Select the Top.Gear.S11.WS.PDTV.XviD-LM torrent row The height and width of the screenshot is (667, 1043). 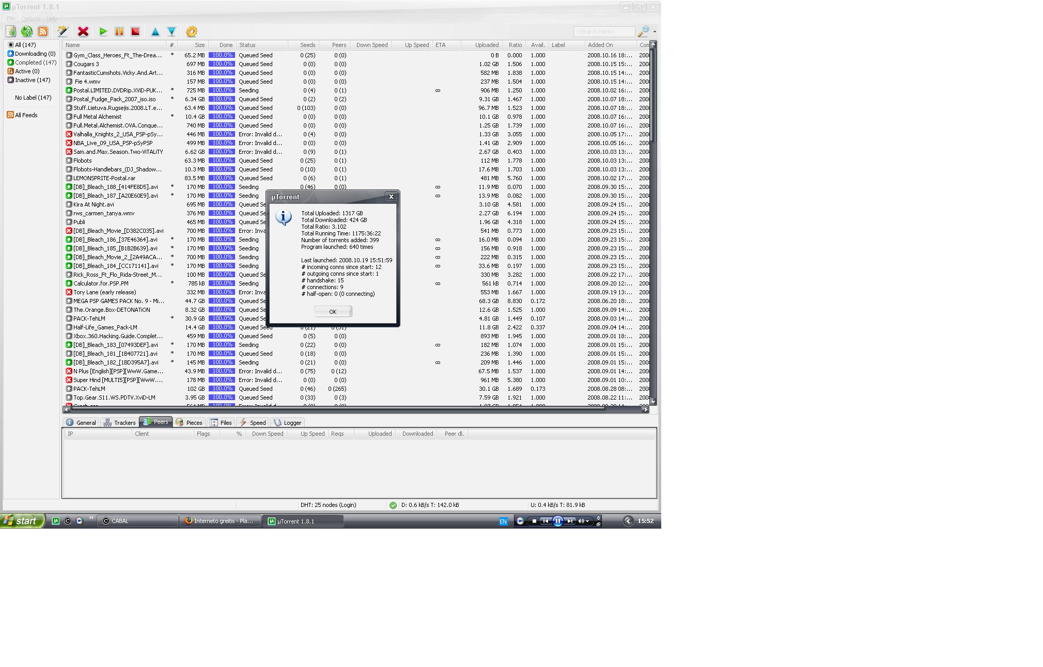356,398
